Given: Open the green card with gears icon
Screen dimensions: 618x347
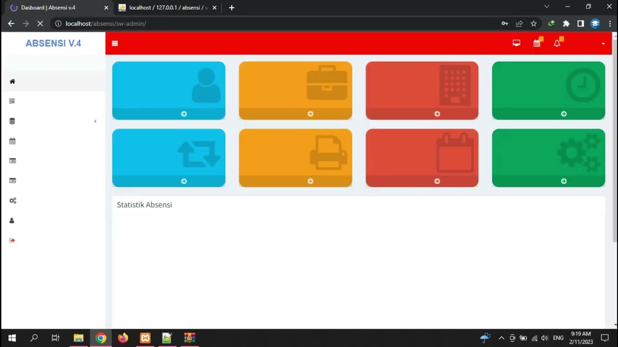Looking at the screenshot, I should point(548,158).
